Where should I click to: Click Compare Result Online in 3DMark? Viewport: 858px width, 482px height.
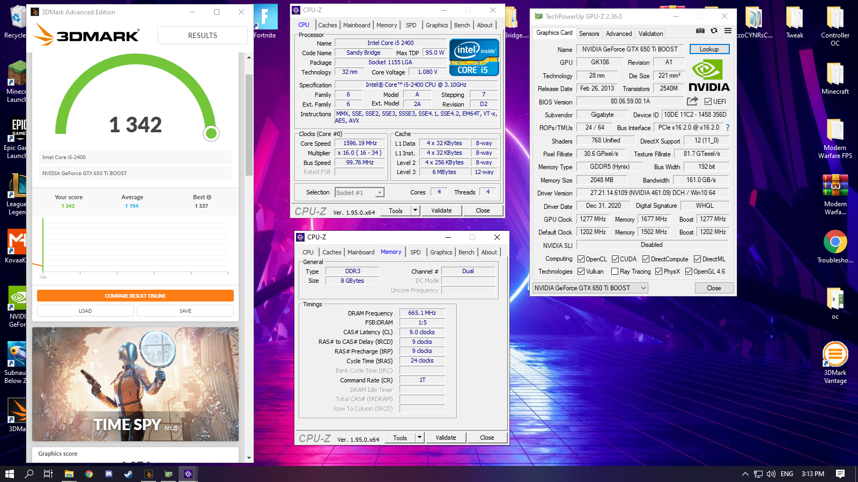tap(135, 296)
